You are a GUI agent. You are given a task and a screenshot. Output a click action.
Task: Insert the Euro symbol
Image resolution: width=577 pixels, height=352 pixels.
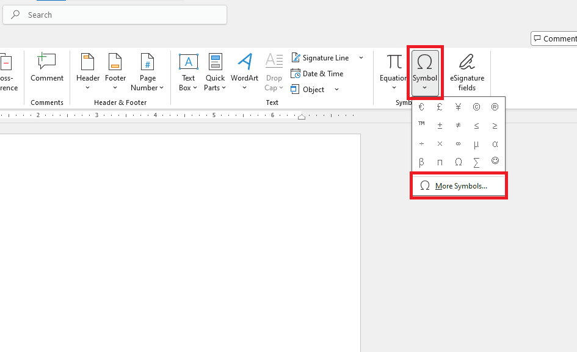(421, 107)
